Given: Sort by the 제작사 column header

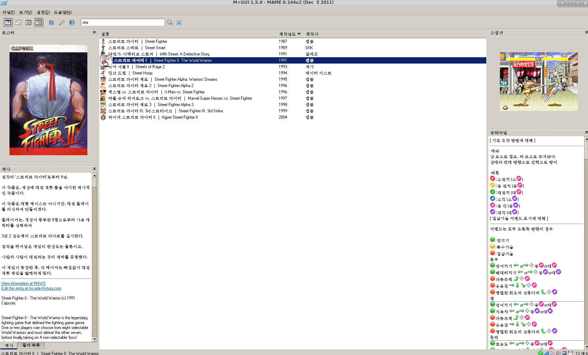Looking at the screenshot, I should [395, 34].
